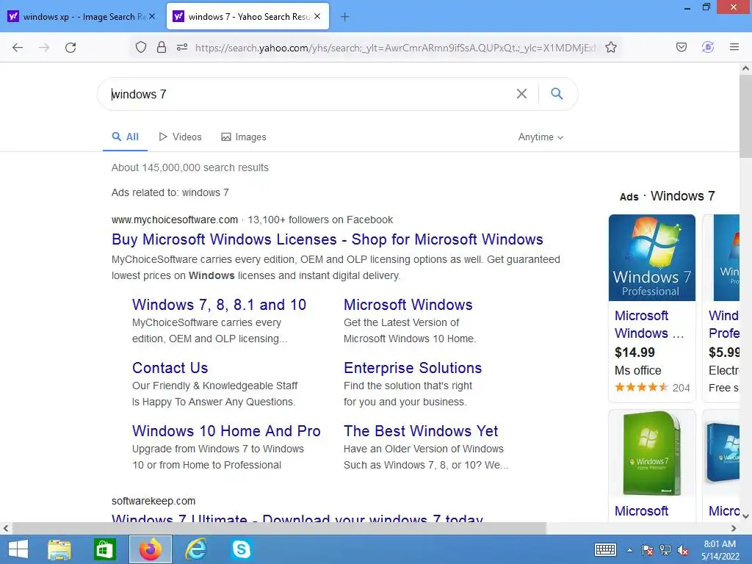The image size is (752, 564).
Task: Click the Action Center flag icon
Action: pyautogui.click(x=647, y=550)
